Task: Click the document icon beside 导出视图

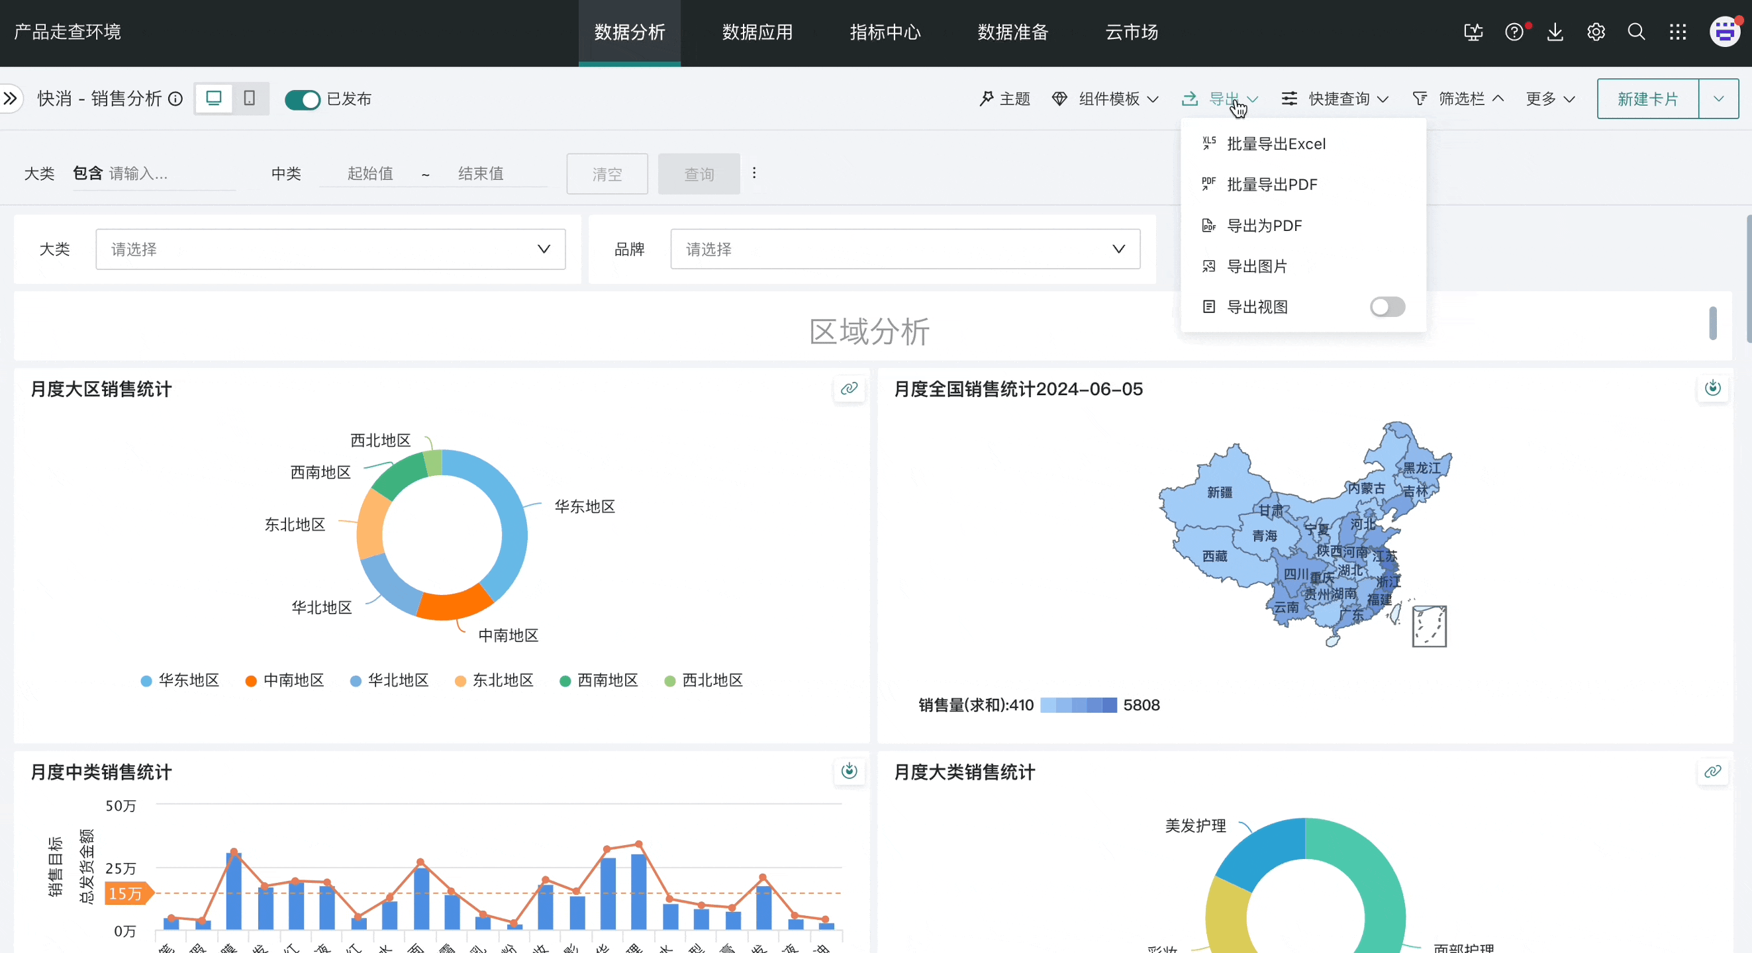Action: [1208, 306]
